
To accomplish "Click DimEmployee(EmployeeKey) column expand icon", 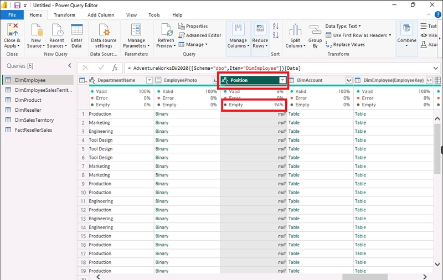I will tap(429, 80).
